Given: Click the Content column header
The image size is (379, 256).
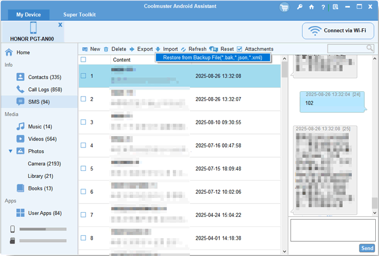Looking at the screenshot, I should pos(122,60).
